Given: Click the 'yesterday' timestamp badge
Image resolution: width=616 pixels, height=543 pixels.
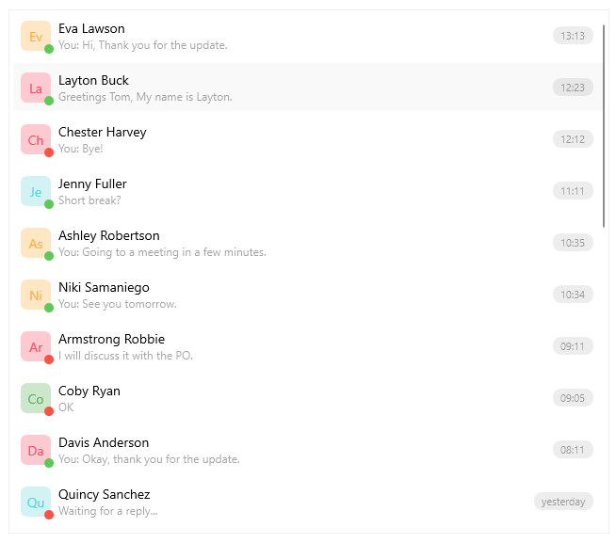Looking at the screenshot, I should point(563,502).
